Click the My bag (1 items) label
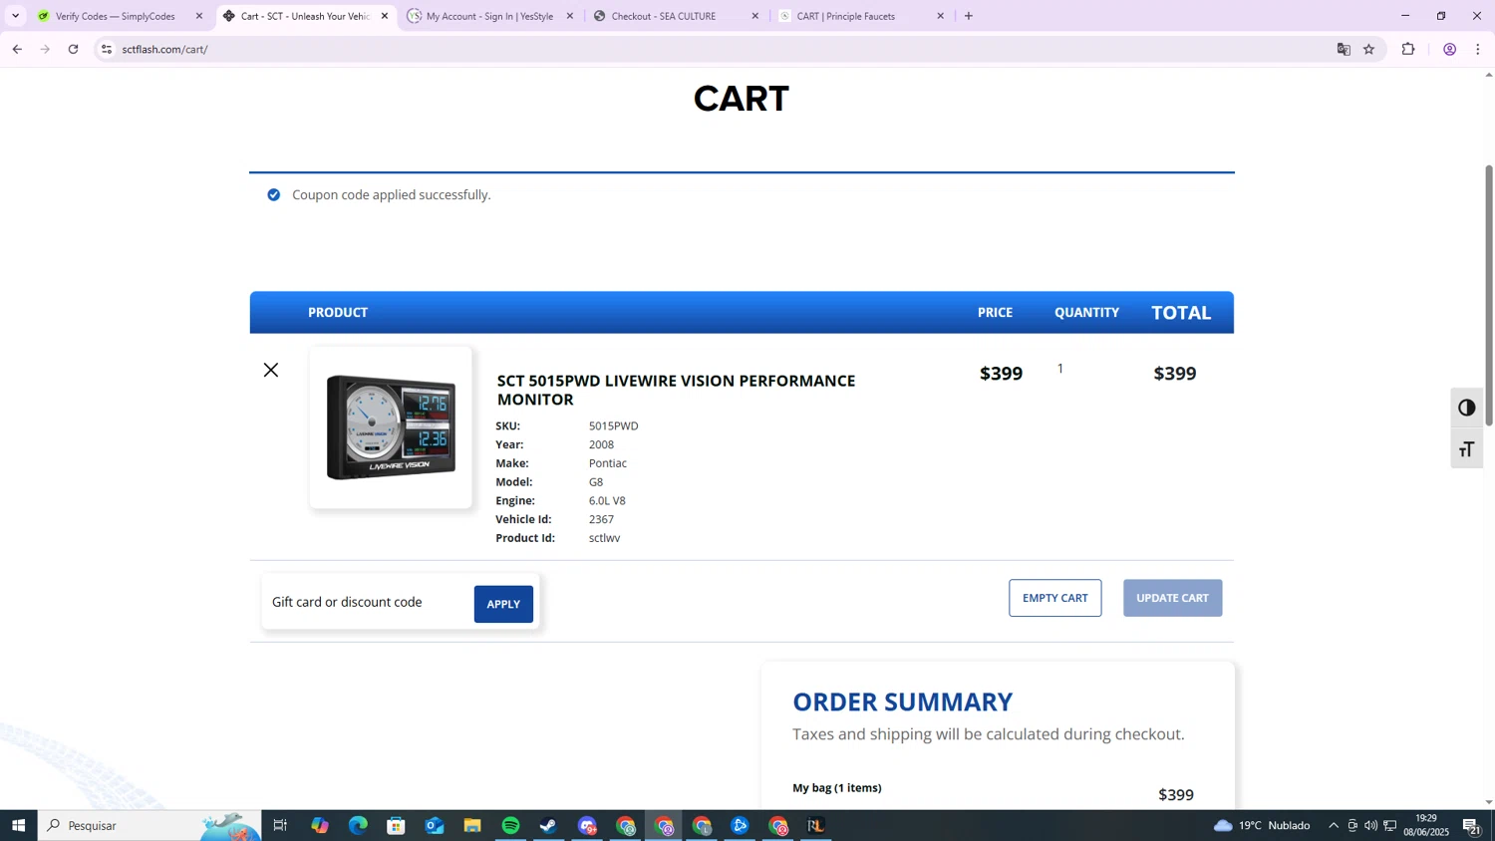Viewport: 1495px width, 841px height. (x=837, y=788)
